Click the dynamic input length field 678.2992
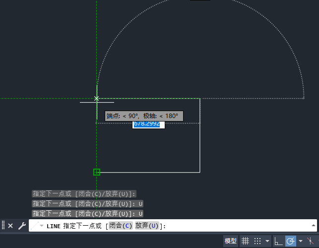The height and width of the screenshot is (248, 319). (x=148, y=124)
